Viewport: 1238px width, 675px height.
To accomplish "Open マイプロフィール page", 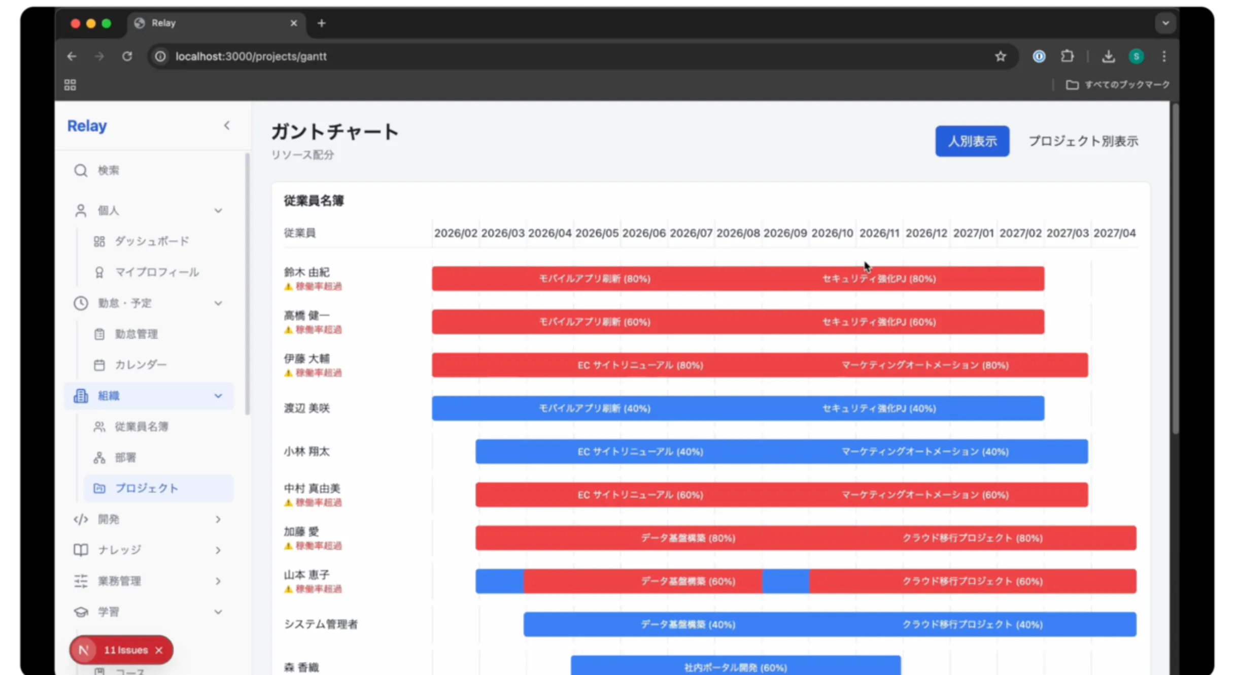I will tap(157, 273).
